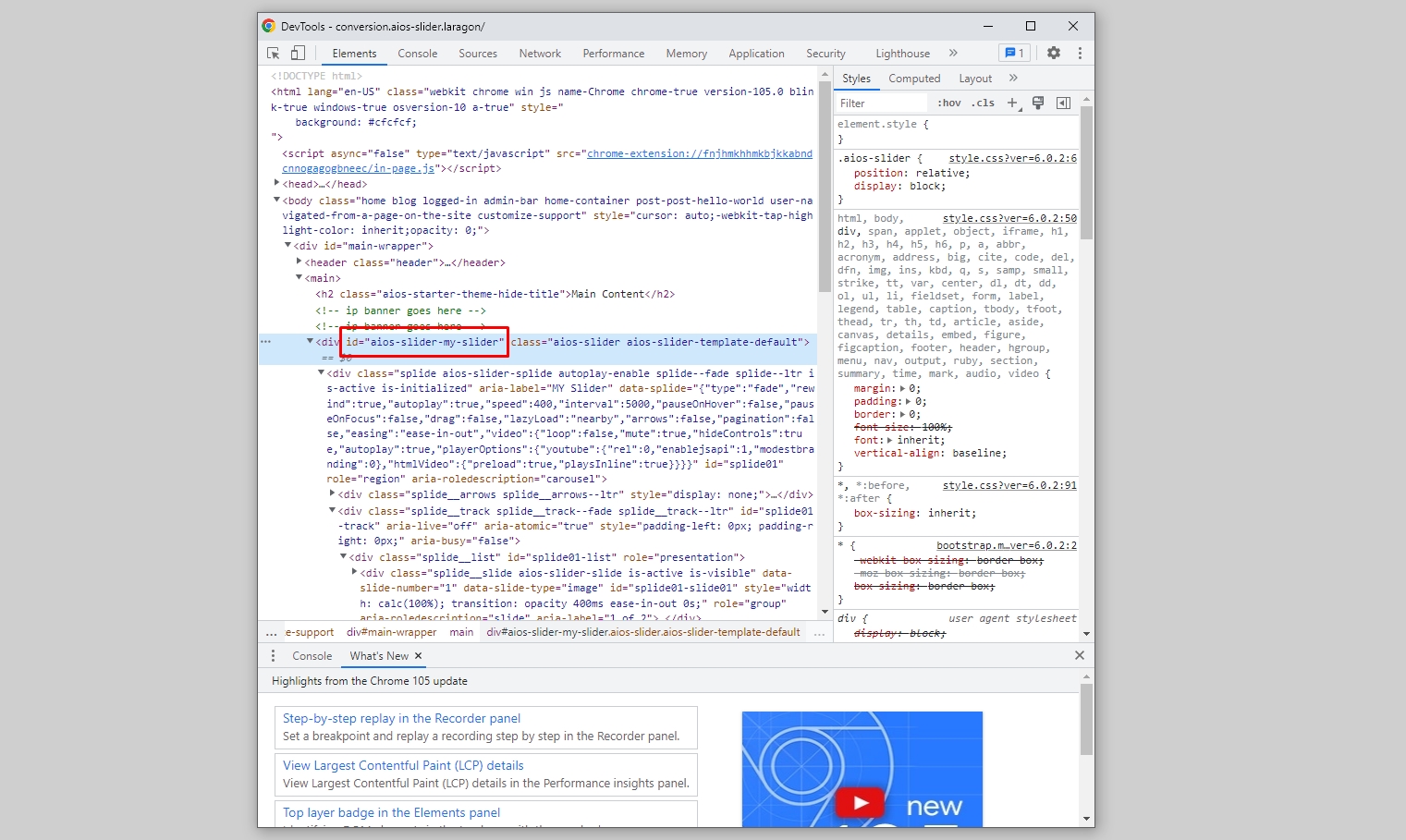Activate the inspect element picker tool
Image resolution: width=1406 pixels, height=840 pixels.
tap(273, 54)
